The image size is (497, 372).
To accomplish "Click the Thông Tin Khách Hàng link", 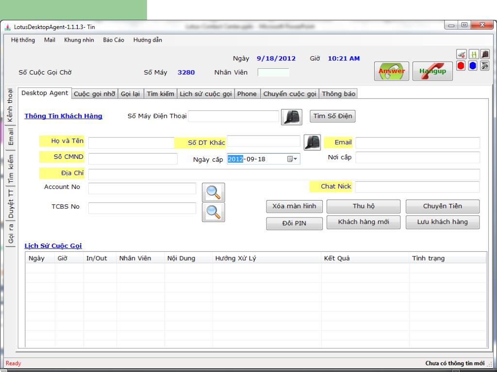I will (64, 116).
